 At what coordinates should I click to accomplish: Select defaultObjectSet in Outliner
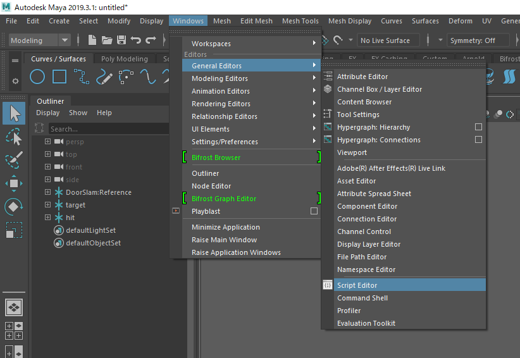pos(93,243)
